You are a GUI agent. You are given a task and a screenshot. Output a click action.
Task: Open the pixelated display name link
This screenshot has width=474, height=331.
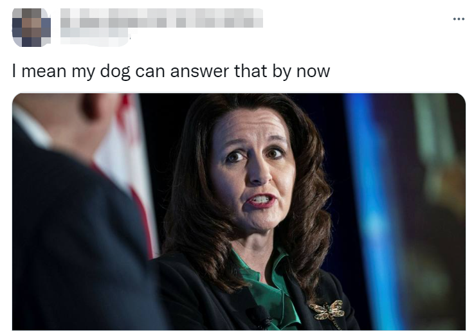pos(161,18)
